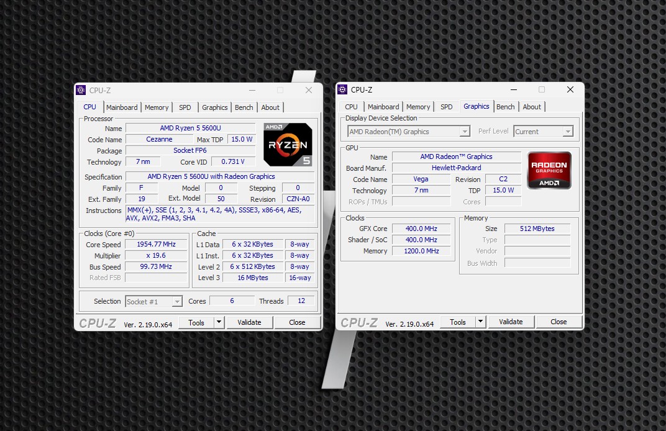This screenshot has height=431, width=666.
Task: Select the Graphics tab in right window
Action: click(x=476, y=107)
